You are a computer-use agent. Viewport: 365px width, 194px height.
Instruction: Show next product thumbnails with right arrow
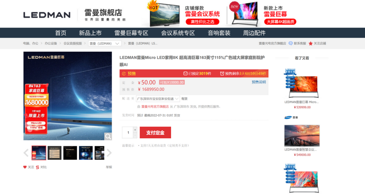pyautogui.click(x=109, y=153)
